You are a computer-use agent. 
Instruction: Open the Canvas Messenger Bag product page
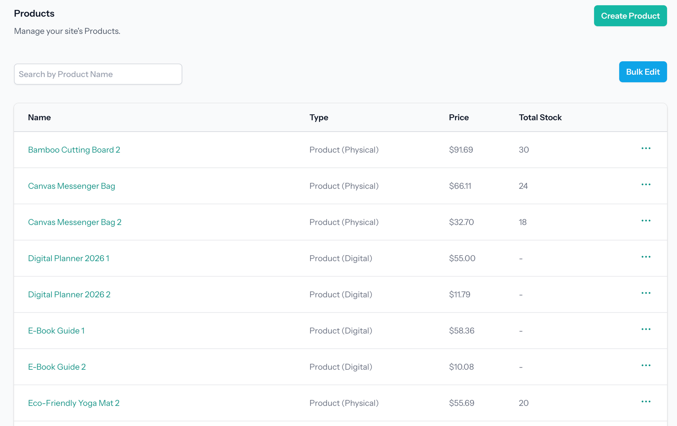(72, 186)
